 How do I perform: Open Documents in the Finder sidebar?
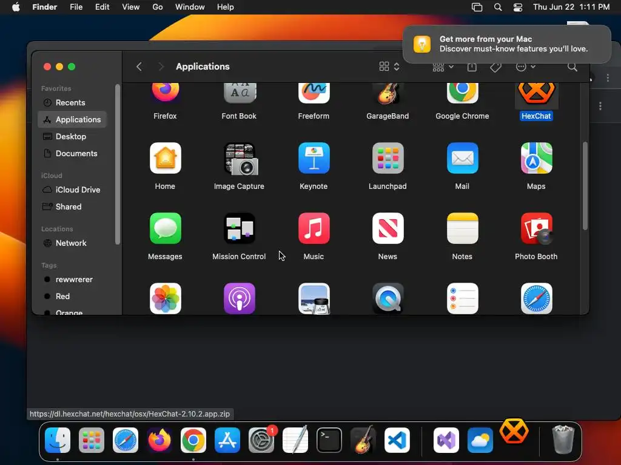(72, 153)
